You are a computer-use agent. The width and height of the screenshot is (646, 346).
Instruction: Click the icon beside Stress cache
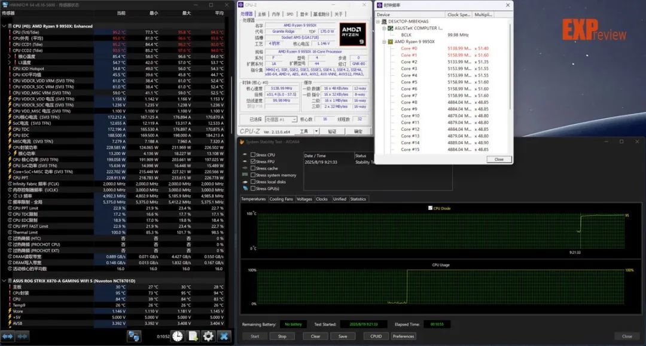click(x=245, y=168)
